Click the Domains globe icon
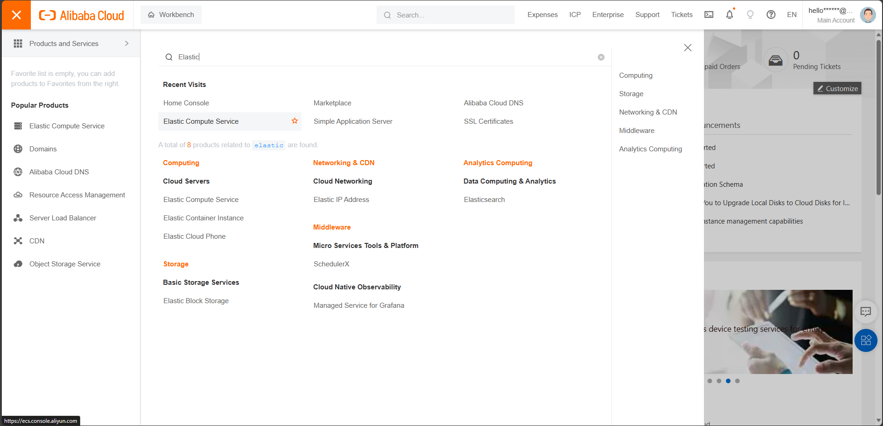Screen dimensions: 883x426 pyautogui.click(x=18, y=149)
